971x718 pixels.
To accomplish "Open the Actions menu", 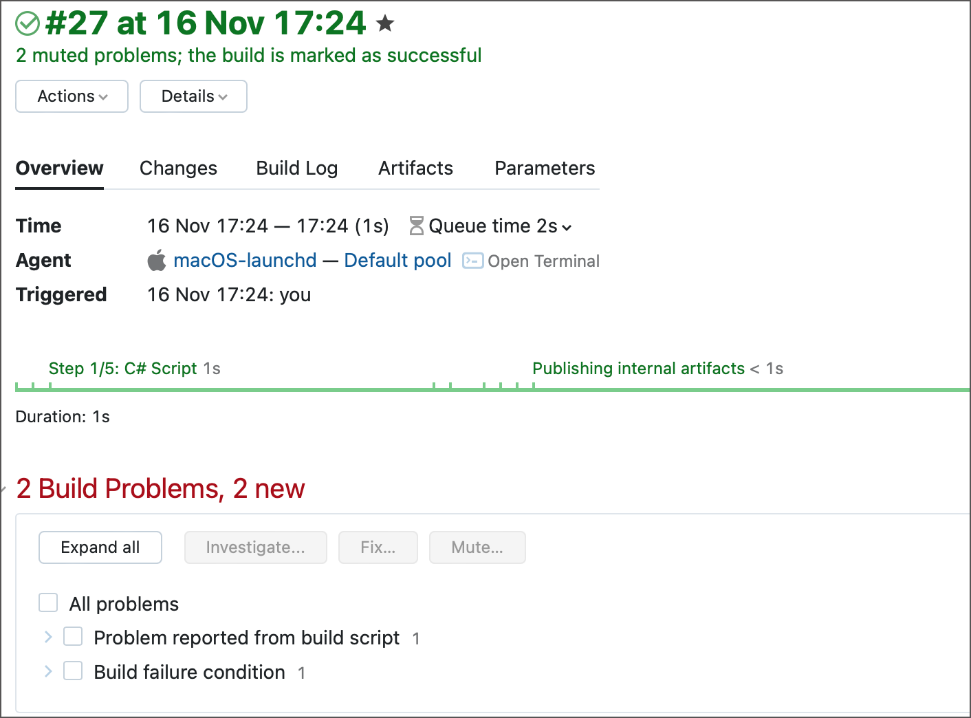I will point(71,96).
